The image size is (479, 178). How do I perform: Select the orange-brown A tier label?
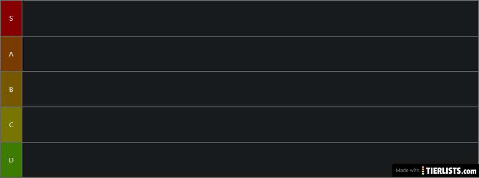(x=11, y=54)
